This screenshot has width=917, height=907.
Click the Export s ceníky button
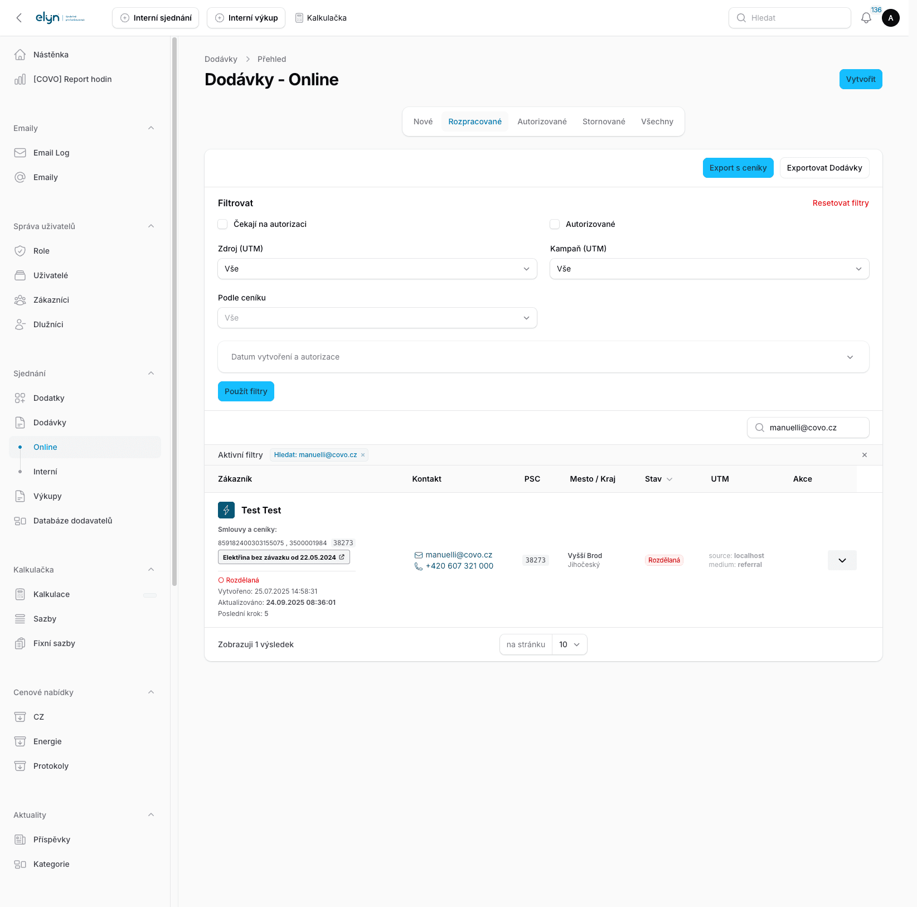[738, 167]
